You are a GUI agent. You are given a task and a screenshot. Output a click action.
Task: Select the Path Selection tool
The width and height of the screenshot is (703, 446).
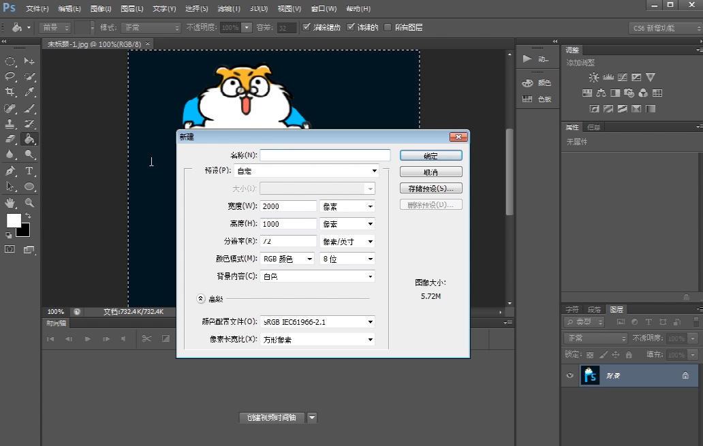10,187
